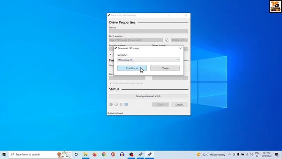This screenshot has width=282, height=159.
Task: Click Continue in Download ISO Image dialog
Action: (132, 68)
